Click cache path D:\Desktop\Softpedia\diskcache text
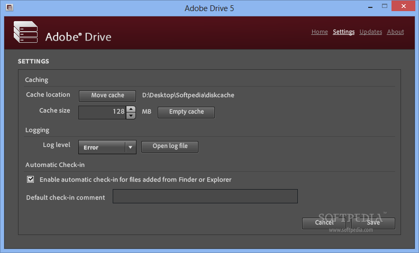The width and height of the screenshot is (419, 253). pyautogui.click(x=188, y=95)
